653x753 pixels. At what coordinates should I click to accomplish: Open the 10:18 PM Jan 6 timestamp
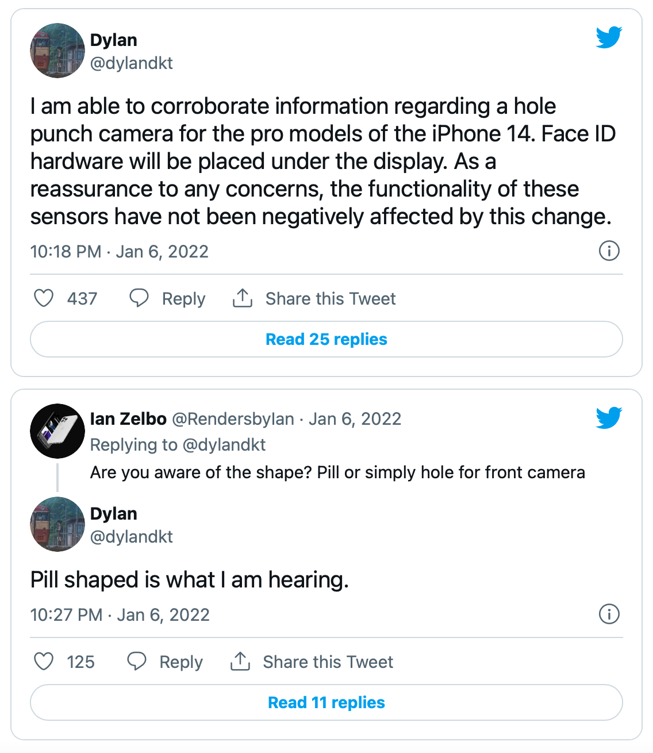(x=119, y=252)
